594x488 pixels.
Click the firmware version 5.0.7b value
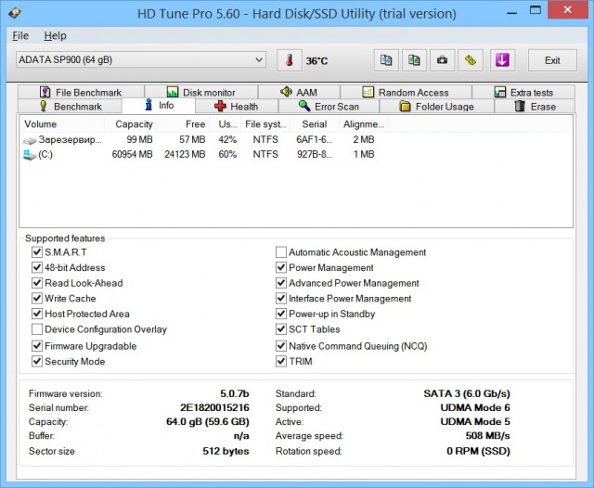pyautogui.click(x=235, y=393)
